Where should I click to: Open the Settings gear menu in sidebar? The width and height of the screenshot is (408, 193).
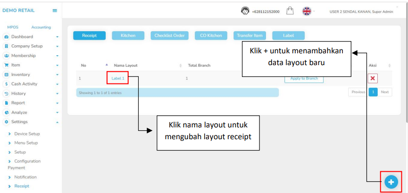coord(19,122)
